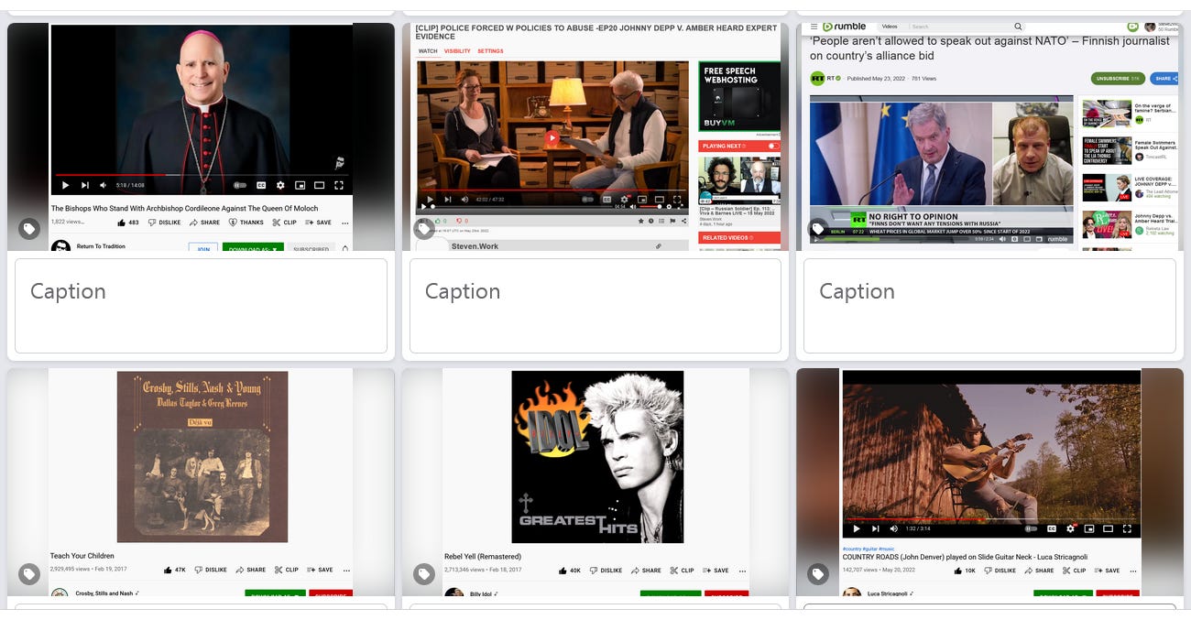Click the green UNSUBSCRIBE button on Rumble
The width and height of the screenshot is (1191, 620).
click(x=1118, y=79)
